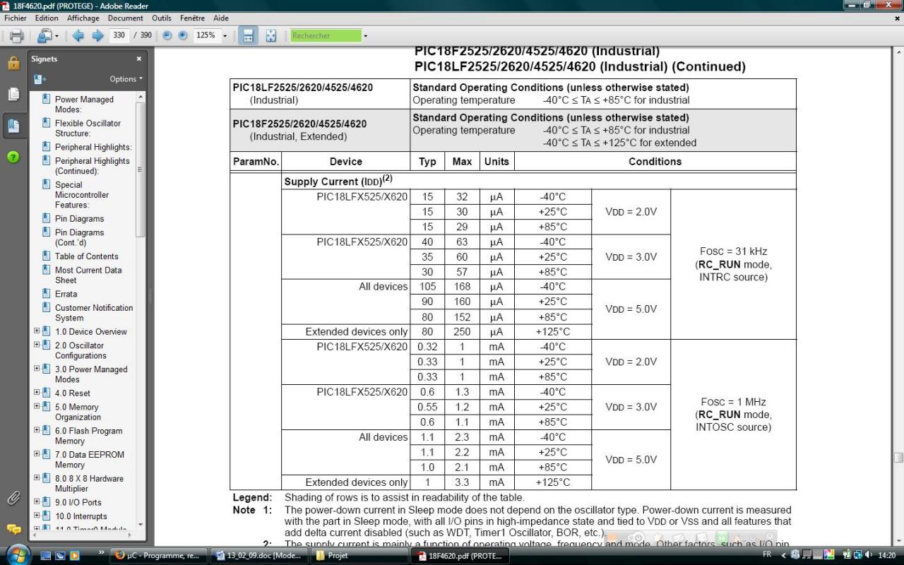Image resolution: width=904 pixels, height=565 pixels.
Task: Click the network icon in system tray
Action: (857, 555)
